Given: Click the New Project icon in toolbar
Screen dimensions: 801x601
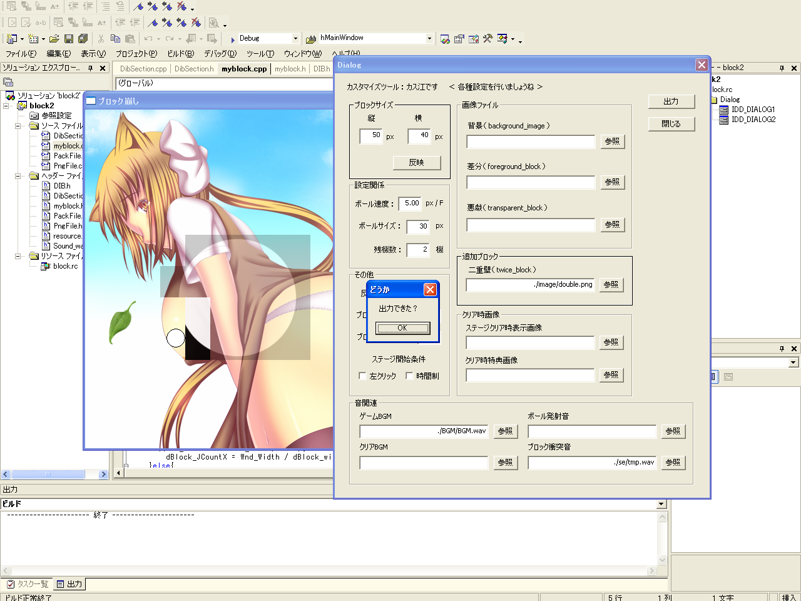Looking at the screenshot, I should tap(11, 39).
